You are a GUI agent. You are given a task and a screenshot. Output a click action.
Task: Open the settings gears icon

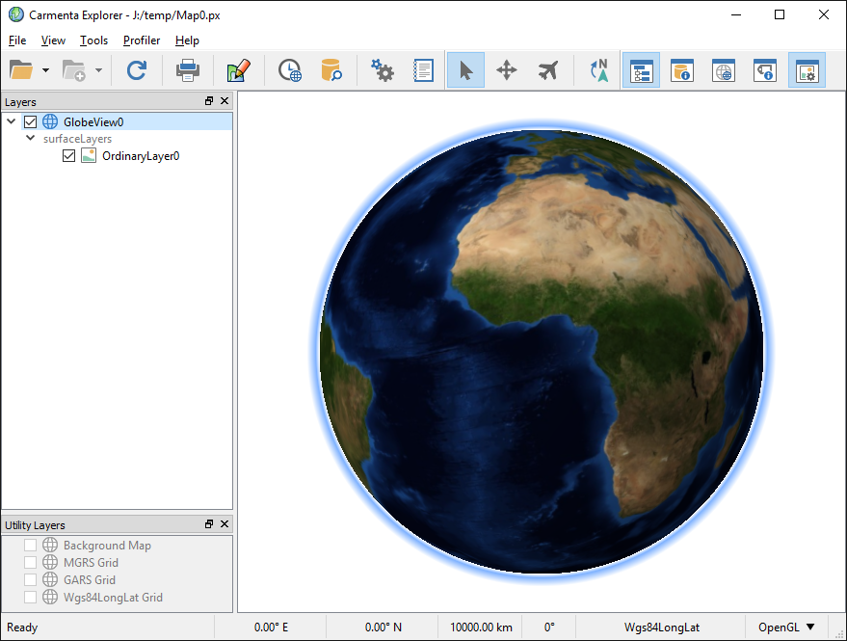click(383, 70)
